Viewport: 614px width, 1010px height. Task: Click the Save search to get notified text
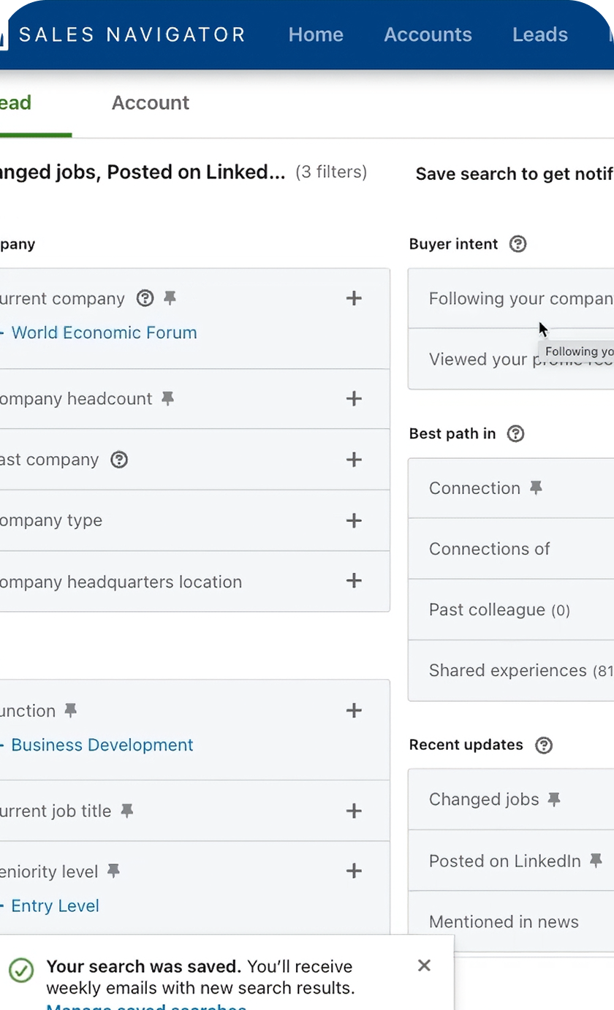tap(515, 174)
